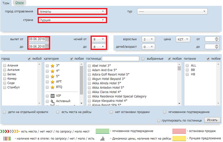Switch to the Отели tab
The image size is (223, 142).
coord(20,3)
